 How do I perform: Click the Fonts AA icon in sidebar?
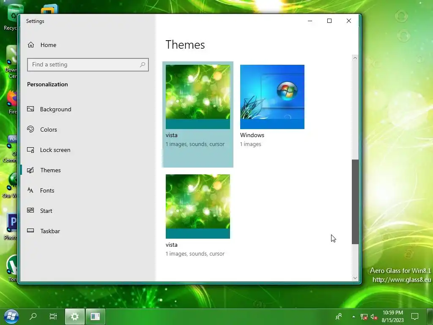point(30,190)
